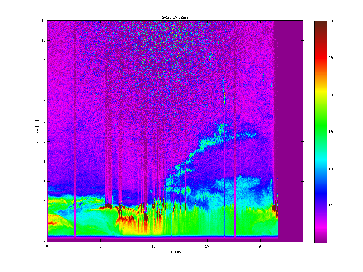Image resolution: width=363 pixels, height=272 pixels.
Task: Click the 5 tick on the UTC Time axis
Action: pos(100,246)
